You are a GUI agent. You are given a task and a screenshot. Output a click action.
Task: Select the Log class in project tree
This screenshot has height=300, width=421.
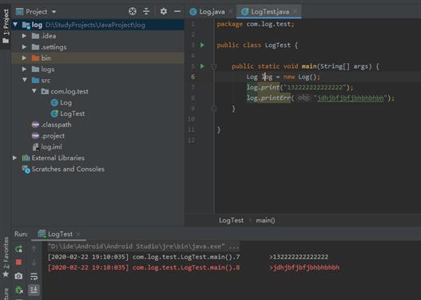[x=62, y=102]
